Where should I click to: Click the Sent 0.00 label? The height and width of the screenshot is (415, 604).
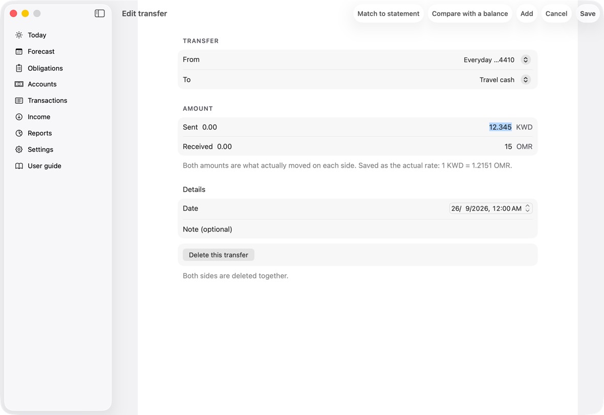(x=200, y=127)
